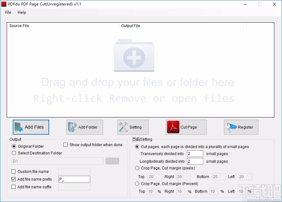Viewport: 282px width, 202px height.
Task: Check the Custom file name checkbox
Action: coord(13,171)
